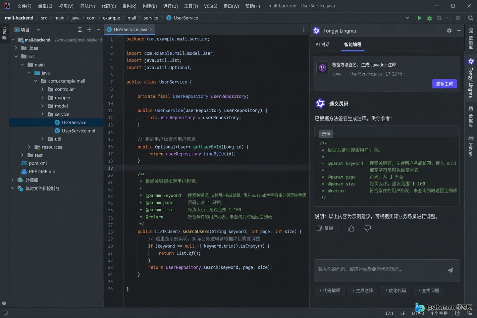Hide the Tongyi Lingma panel with the minimize icon
This screenshot has height=318, width=477.
(x=459, y=30)
